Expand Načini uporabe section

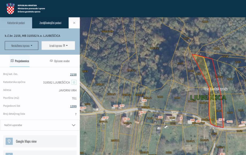click(40, 125)
